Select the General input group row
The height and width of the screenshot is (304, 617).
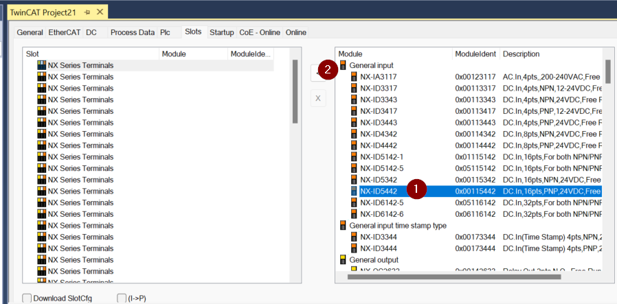point(371,65)
